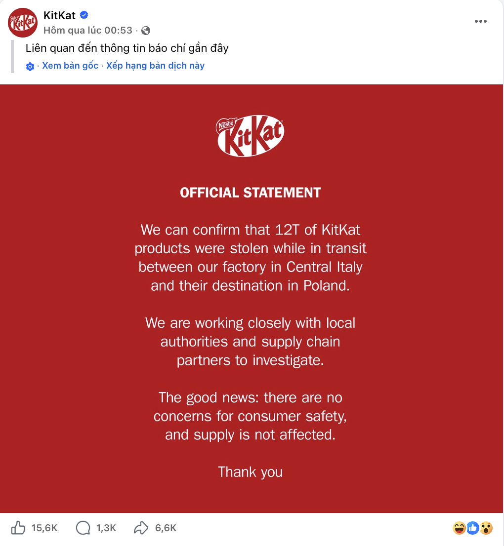
Task: Click 'Xem bản gốc' to show the original
Action: (x=70, y=66)
